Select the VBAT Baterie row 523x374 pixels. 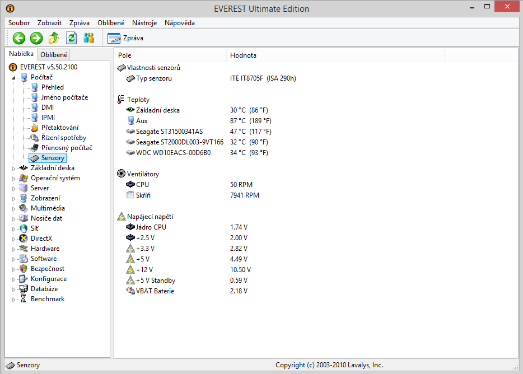coord(187,291)
